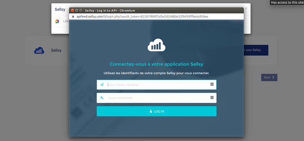Close the background Sellsy dialog with X

tap(246, 9)
